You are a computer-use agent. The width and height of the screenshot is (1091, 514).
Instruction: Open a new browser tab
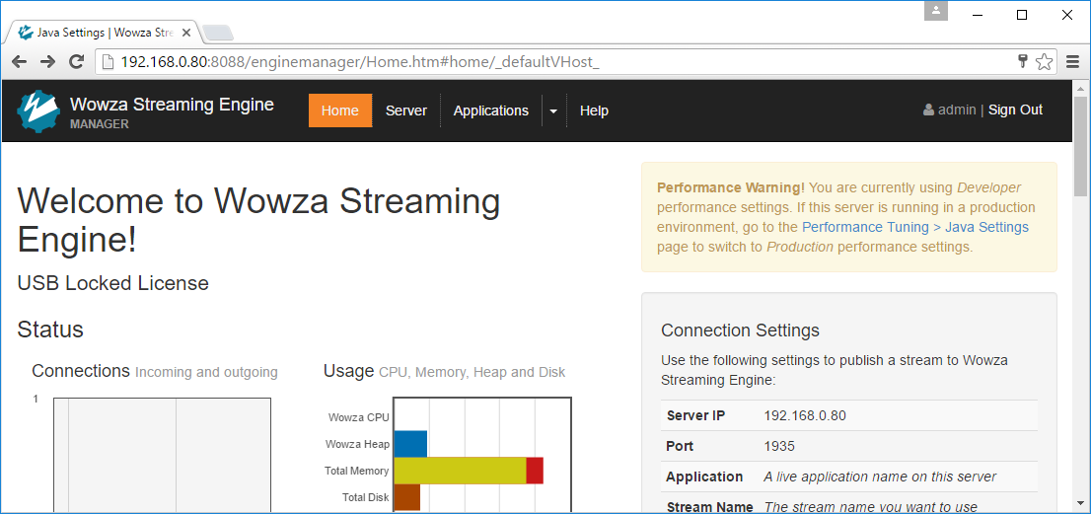pyautogui.click(x=218, y=33)
